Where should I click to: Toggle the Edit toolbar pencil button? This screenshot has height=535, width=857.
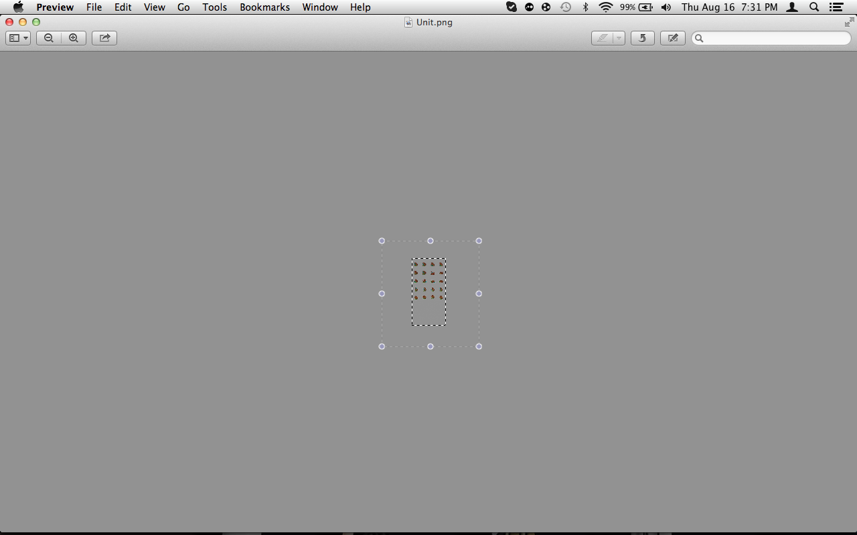pos(673,38)
